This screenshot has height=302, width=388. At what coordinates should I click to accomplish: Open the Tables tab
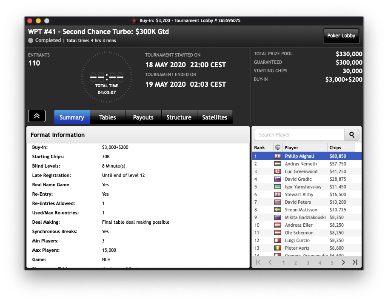[x=108, y=117]
